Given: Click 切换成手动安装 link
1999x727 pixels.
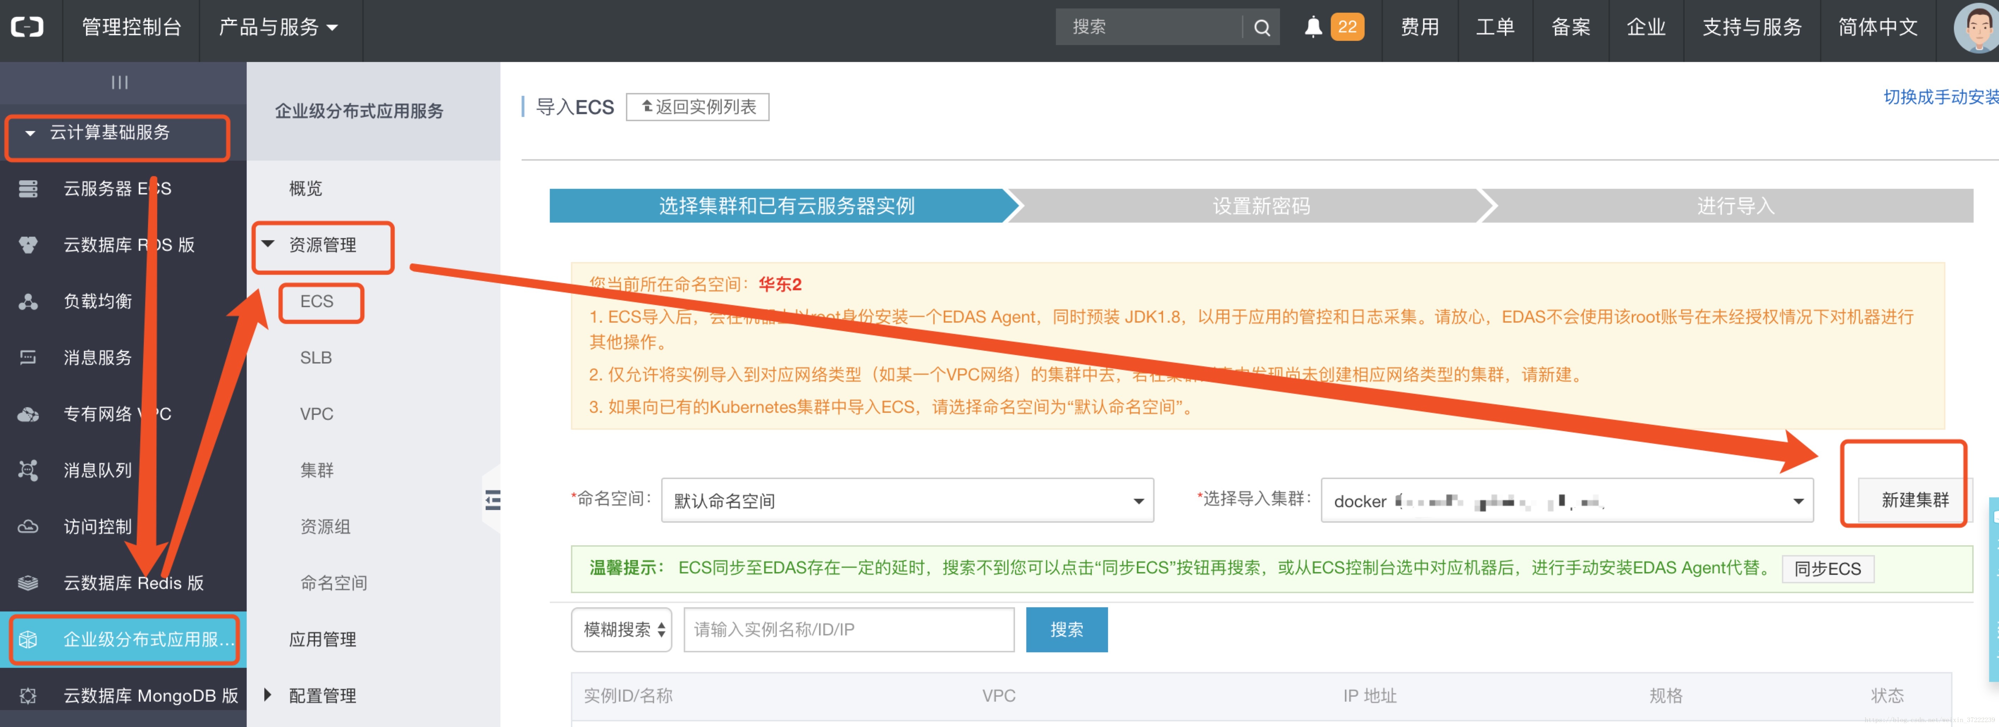Looking at the screenshot, I should [x=1940, y=97].
